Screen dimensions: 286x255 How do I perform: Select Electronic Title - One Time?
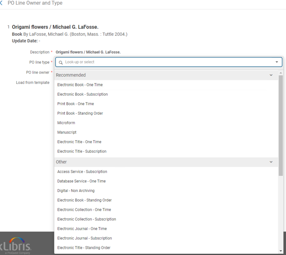point(166,142)
